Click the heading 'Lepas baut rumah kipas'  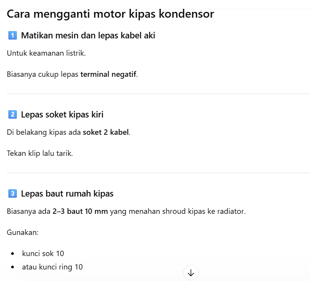pos(67,193)
